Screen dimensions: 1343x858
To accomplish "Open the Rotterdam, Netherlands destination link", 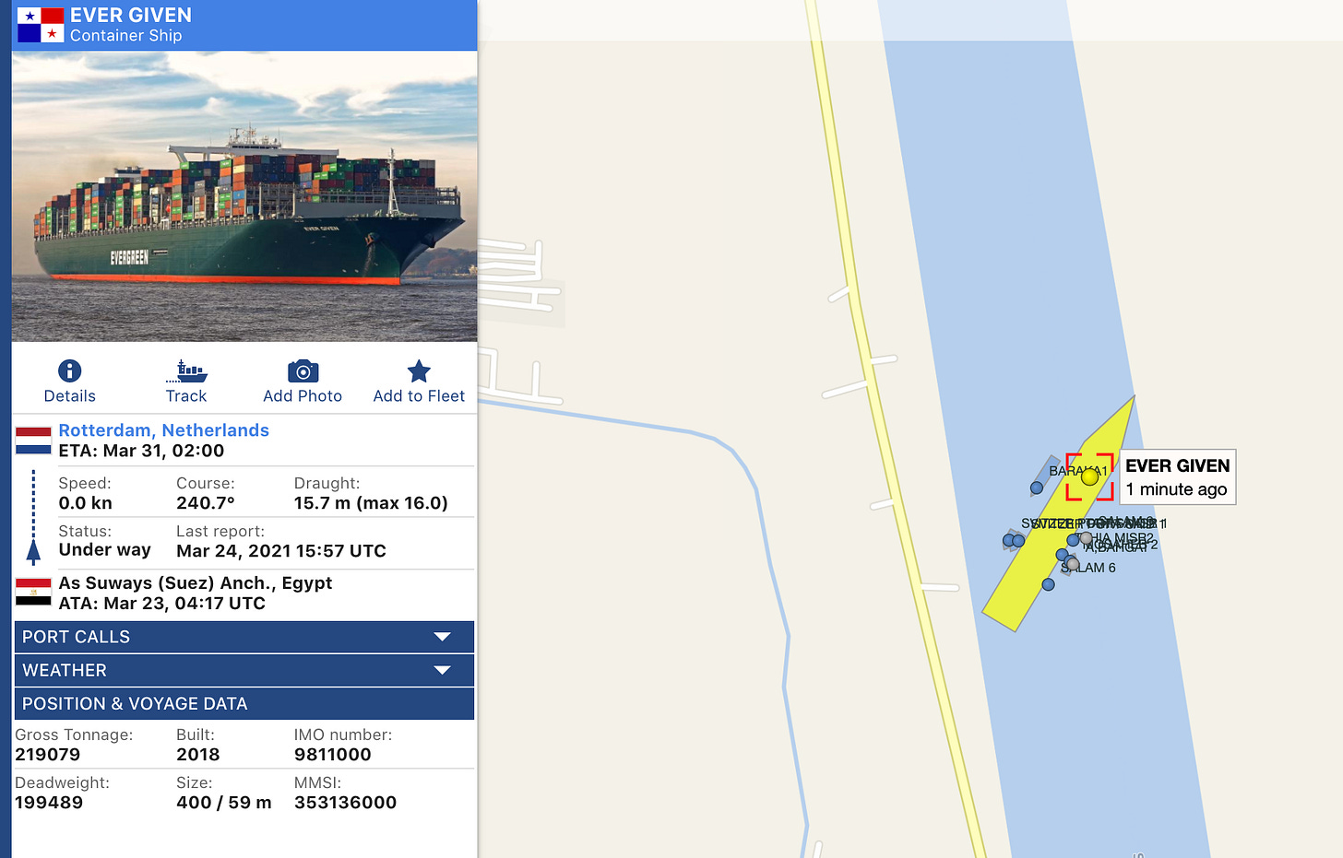I will [163, 430].
